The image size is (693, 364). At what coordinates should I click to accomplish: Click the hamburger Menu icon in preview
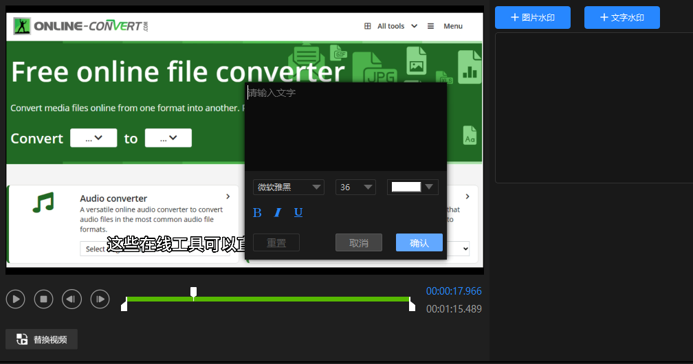pyautogui.click(x=430, y=26)
